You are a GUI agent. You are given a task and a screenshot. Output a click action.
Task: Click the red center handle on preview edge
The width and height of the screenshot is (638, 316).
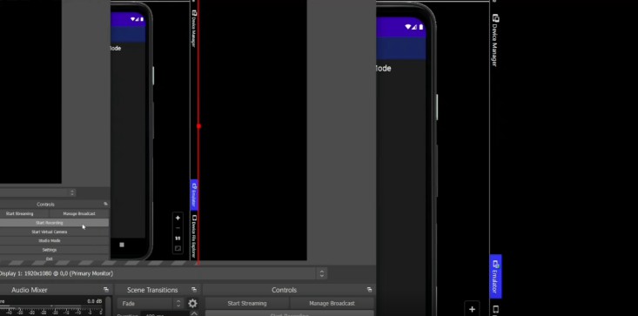click(x=198, y=126)
